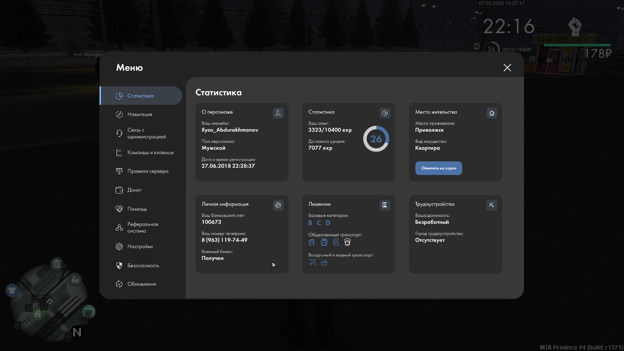Screen dimensions: 624x351
Task: Click the airplane license icon
Action: [312, 262]
